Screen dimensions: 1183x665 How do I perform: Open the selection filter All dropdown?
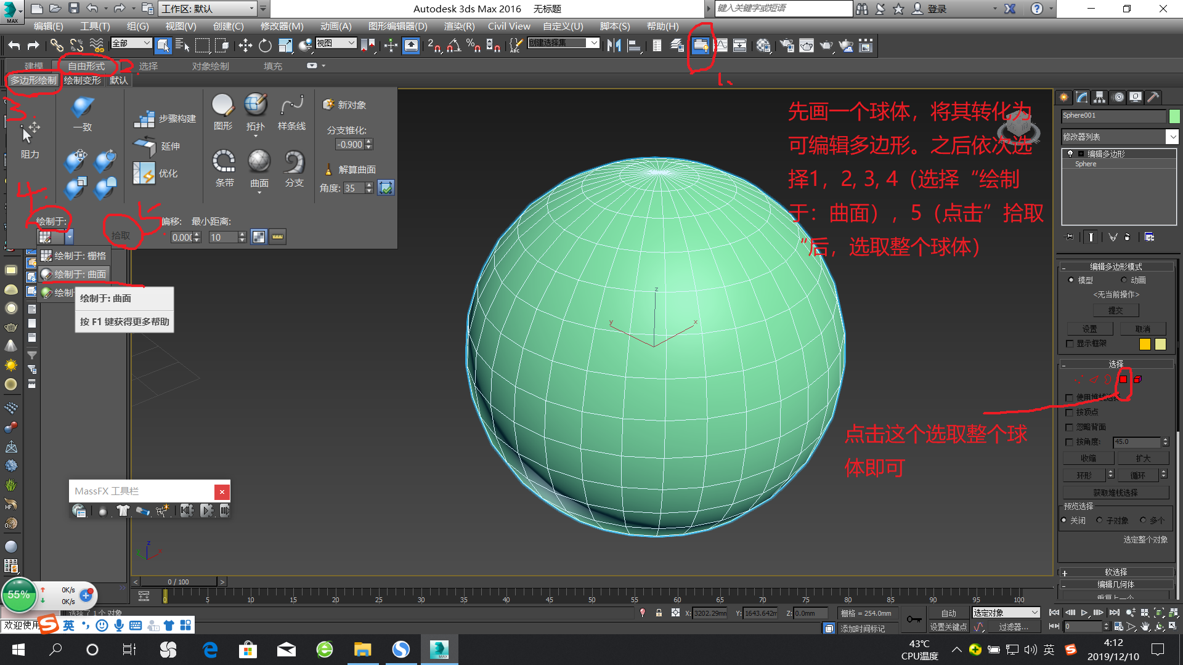[x=131, y=43]
